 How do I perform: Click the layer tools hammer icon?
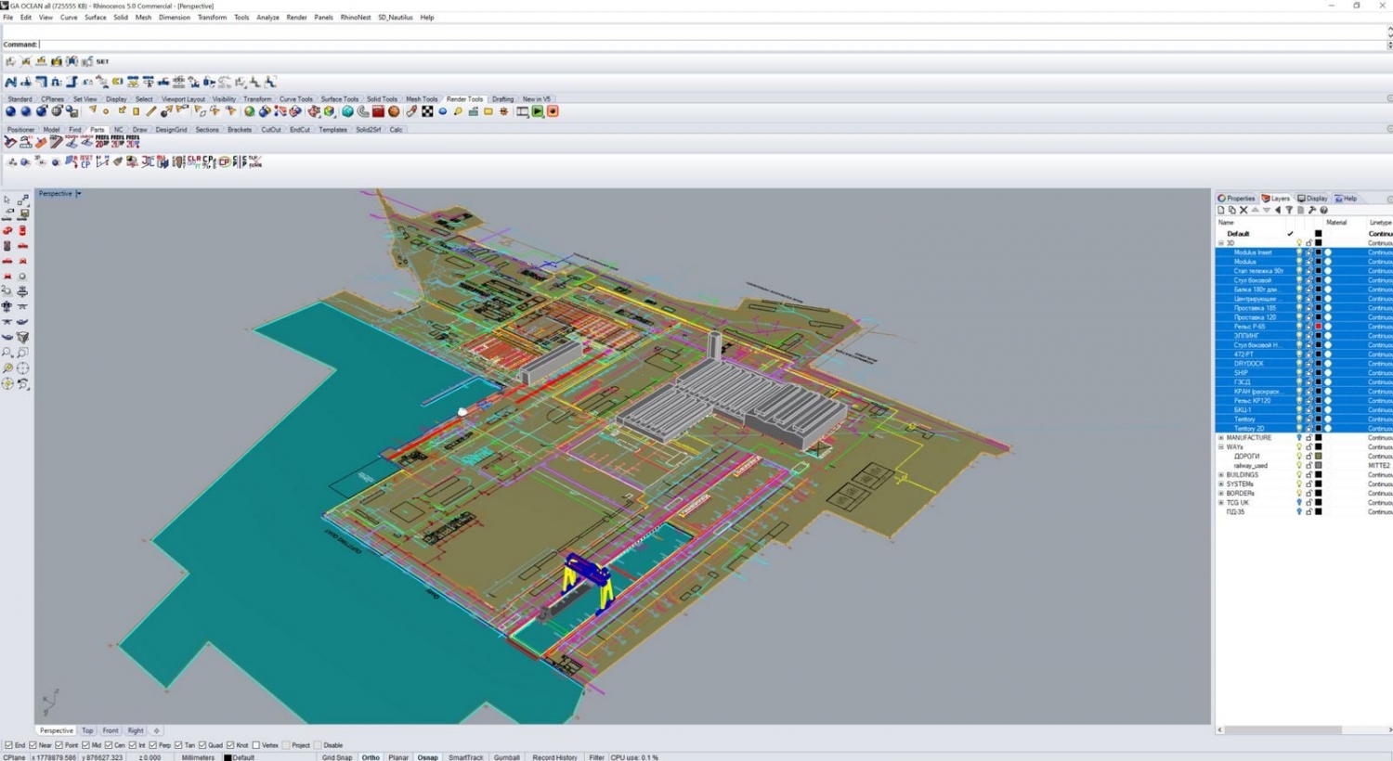tap(1312, 211)
